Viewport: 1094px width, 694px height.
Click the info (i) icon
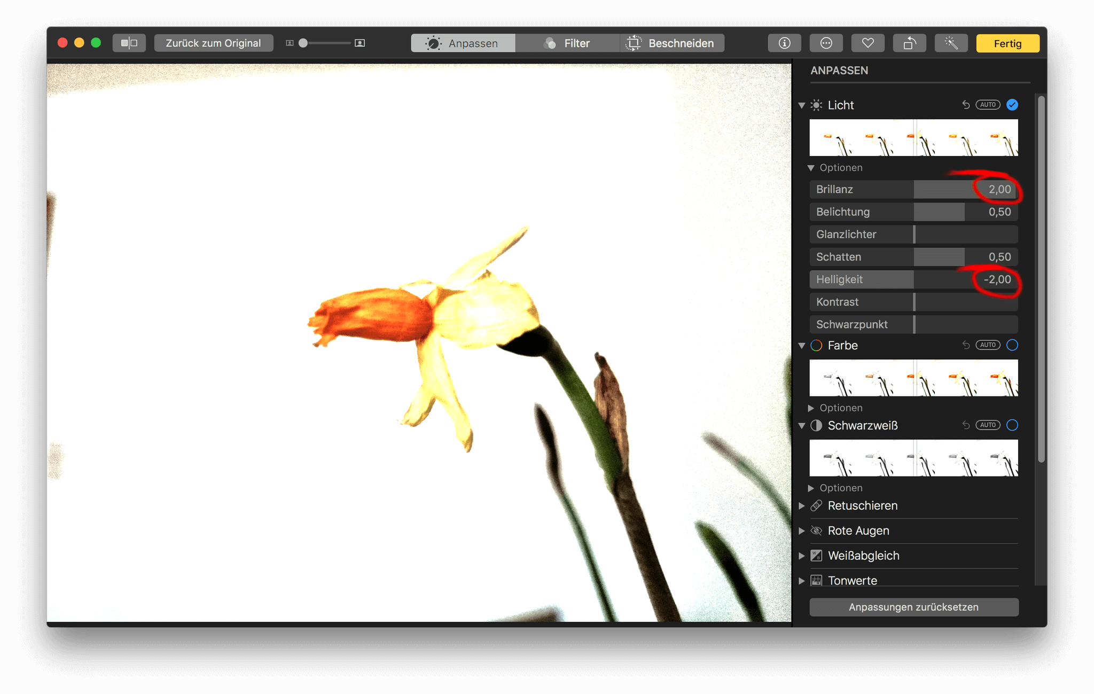coord(784,43)
